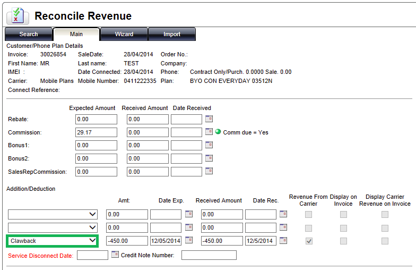Screen dimensions: 416x270
Task: Open calendar for Bonus2 date received
Action: coord(209,158)
